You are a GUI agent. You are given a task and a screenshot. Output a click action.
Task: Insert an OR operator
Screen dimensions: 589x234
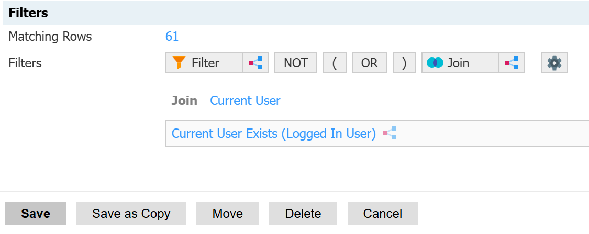(x=369, y=63)
